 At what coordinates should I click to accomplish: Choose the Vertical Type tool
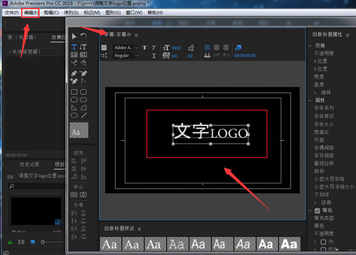pyautogui.click(x=84, y=47)
